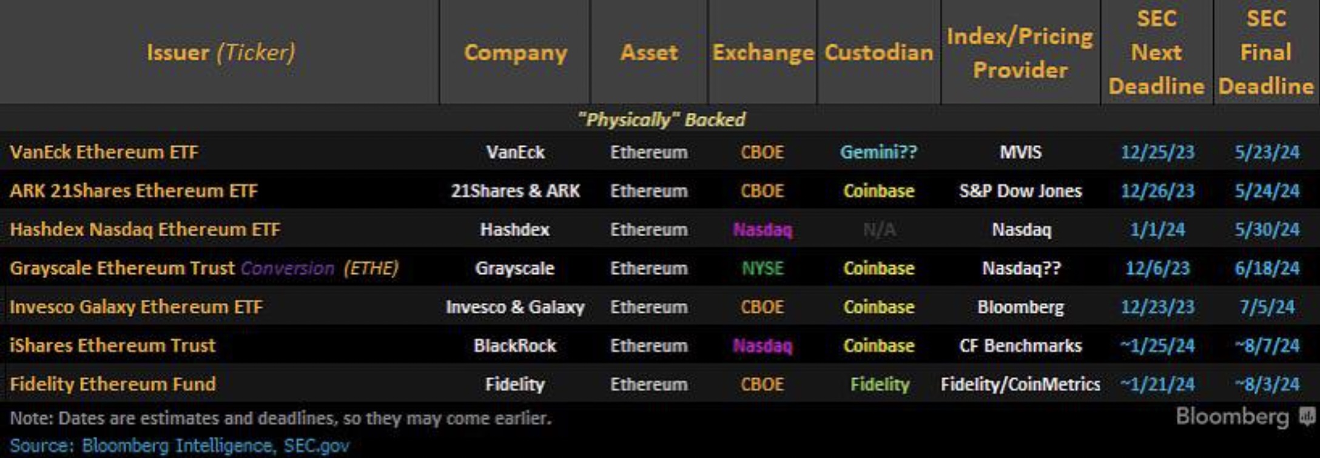This screenshot has width=1320, height=458.
Task: Click ARK 21Shares Ethereum ETF name
Action: [133, 191]
